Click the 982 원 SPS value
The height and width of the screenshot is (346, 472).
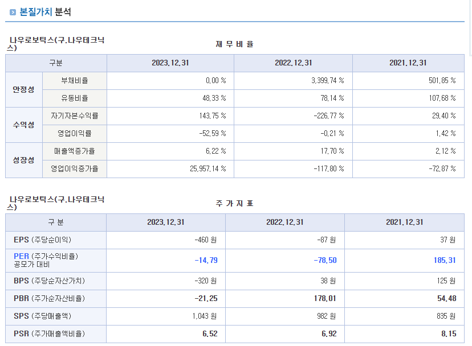pos(326,316)
